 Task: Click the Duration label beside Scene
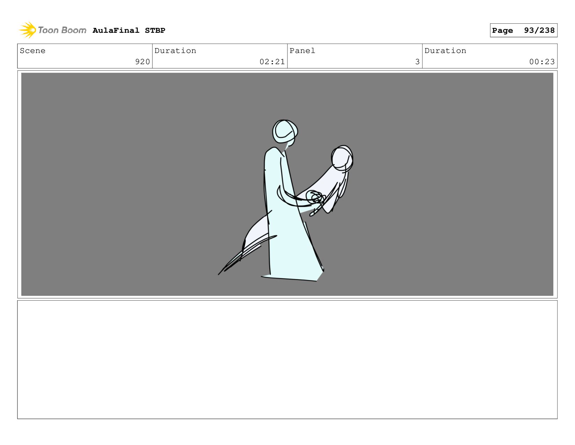pos(175,51)
